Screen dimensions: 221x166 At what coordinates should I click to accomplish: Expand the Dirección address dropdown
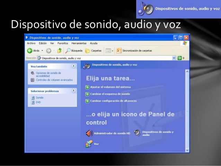tap(174, 58)
